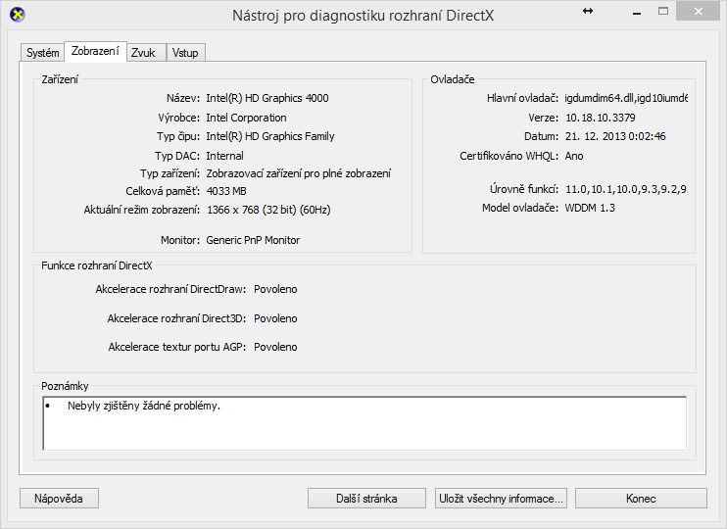727x529 pixels.
Task: Open the Zvuk tab
Action: click(144, 53)
